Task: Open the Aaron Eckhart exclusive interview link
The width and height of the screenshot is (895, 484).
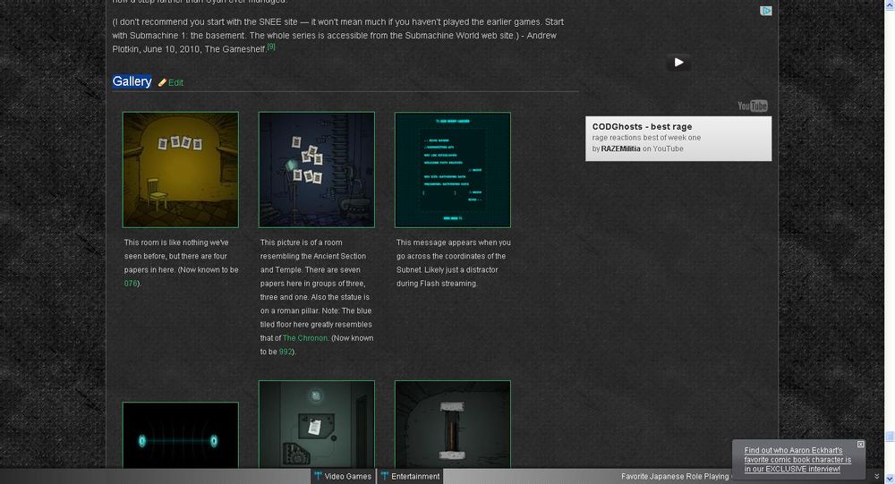Action: click(797, 460)
